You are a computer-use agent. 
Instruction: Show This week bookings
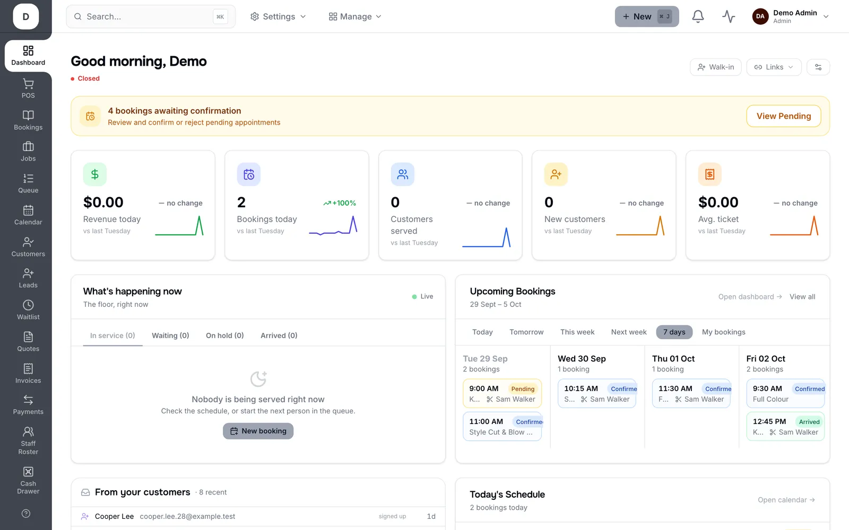pos(577,332)
